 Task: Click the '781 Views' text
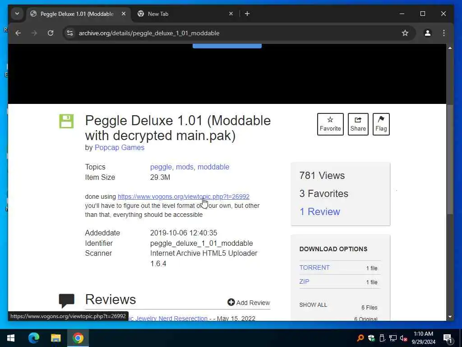322,176
